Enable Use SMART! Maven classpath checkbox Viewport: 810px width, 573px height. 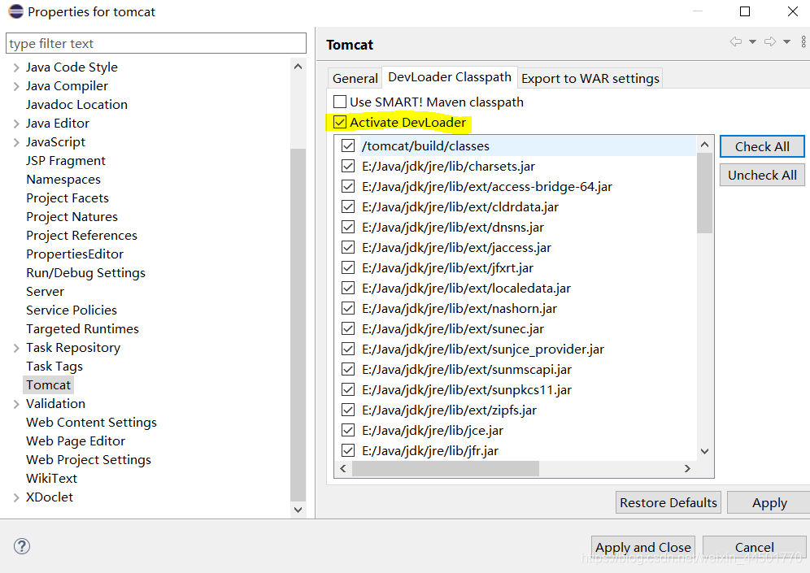[x=340, y=102]
